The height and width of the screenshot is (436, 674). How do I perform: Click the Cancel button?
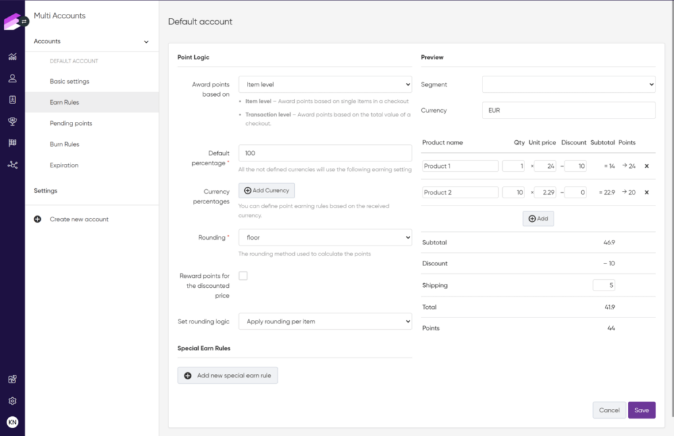(x=609, y=410)
